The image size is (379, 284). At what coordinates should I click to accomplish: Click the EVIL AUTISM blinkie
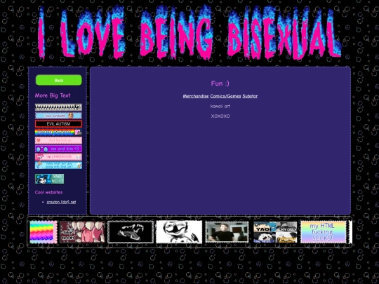58,124
